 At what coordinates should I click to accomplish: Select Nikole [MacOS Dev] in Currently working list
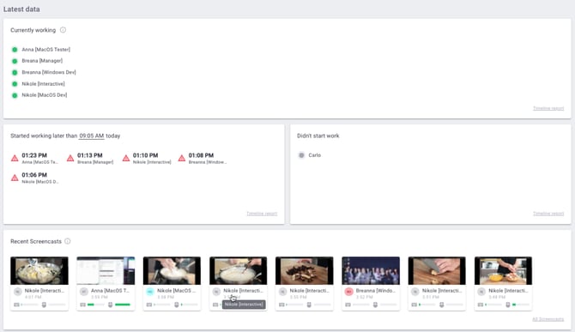45,95
